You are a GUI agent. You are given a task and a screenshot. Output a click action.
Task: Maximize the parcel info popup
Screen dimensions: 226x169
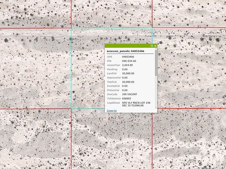pos(151,46)
